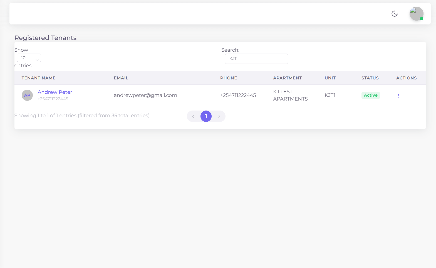Go to previous page arrow
The height and width of the screenshot is (268, 436).
(x=193, y=116)
